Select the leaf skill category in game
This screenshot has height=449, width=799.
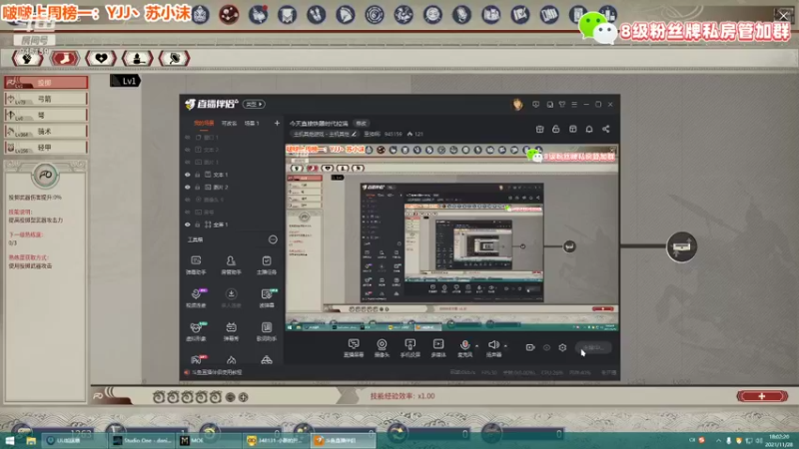[174, 58]
